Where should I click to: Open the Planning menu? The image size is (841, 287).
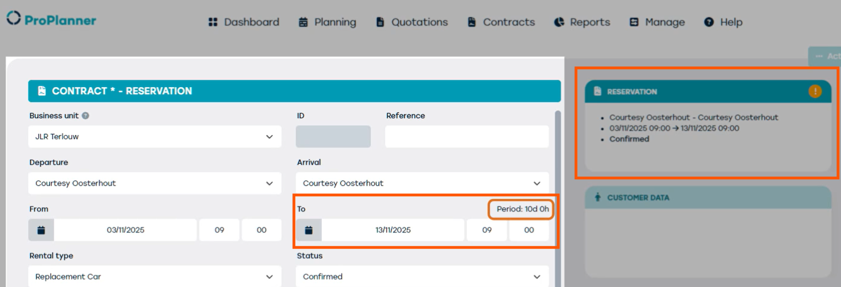click(328, 22)
